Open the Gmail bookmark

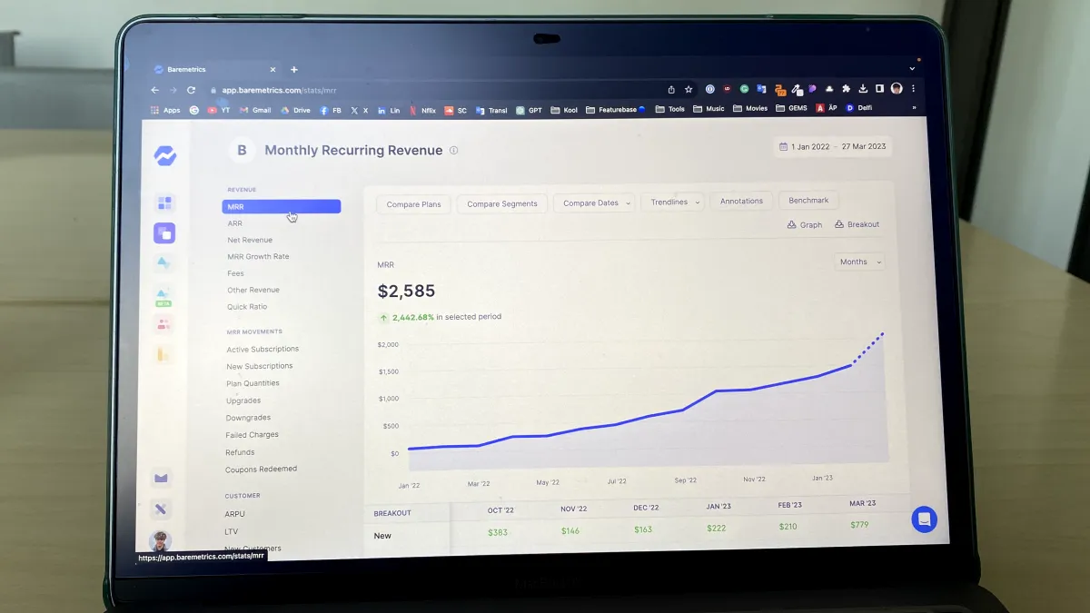(255, 110)
